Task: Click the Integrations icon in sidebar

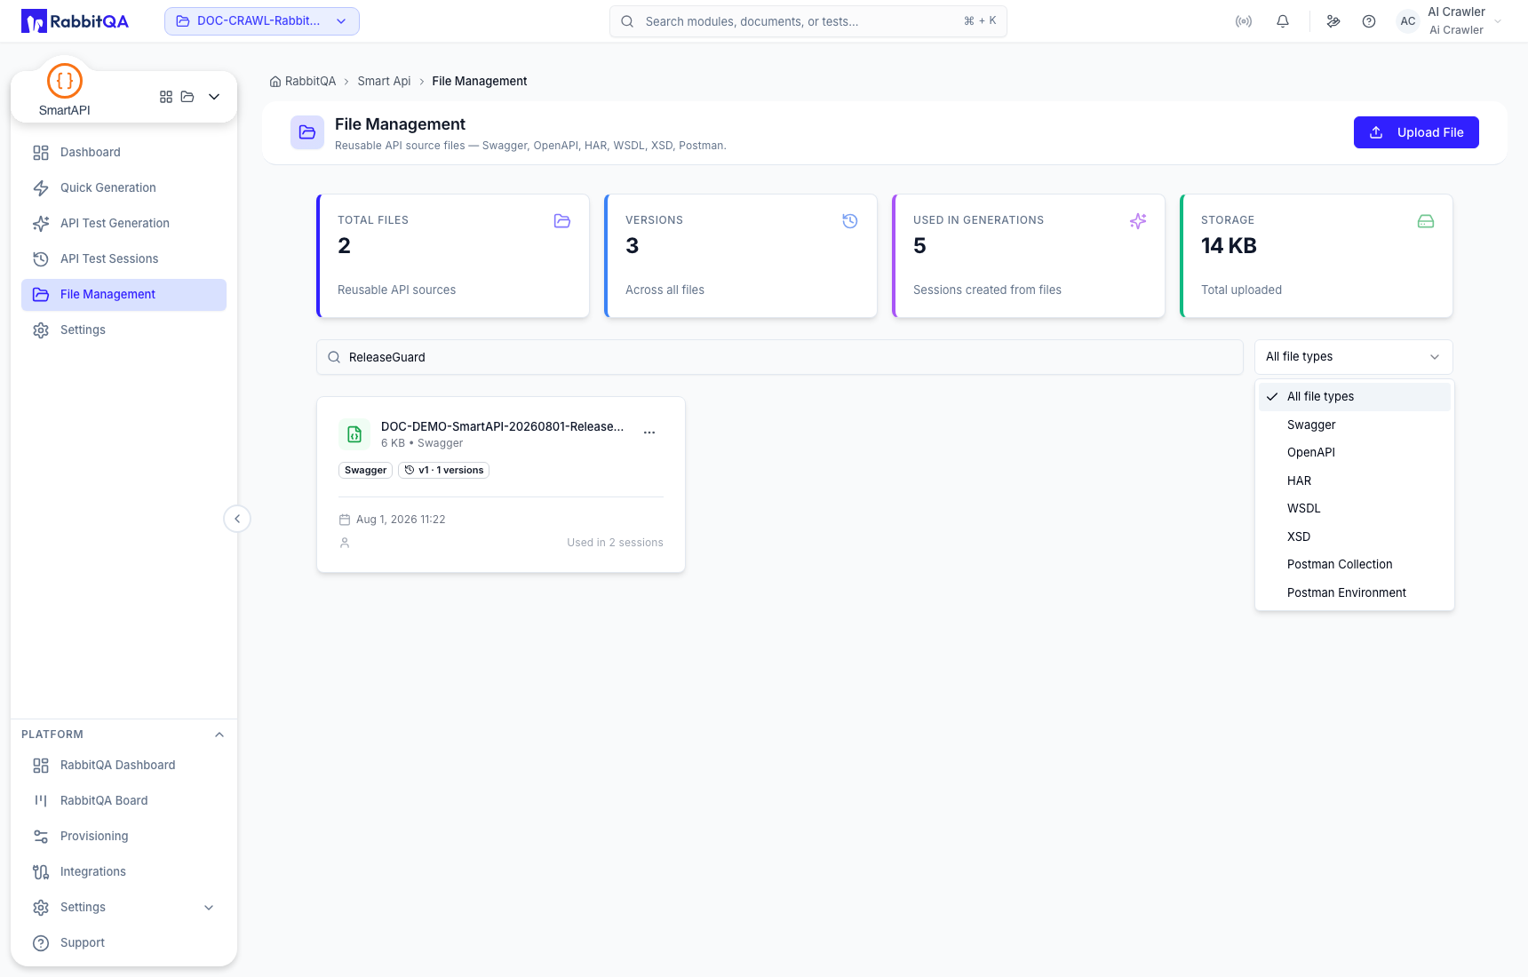Action: pos(41,872)
